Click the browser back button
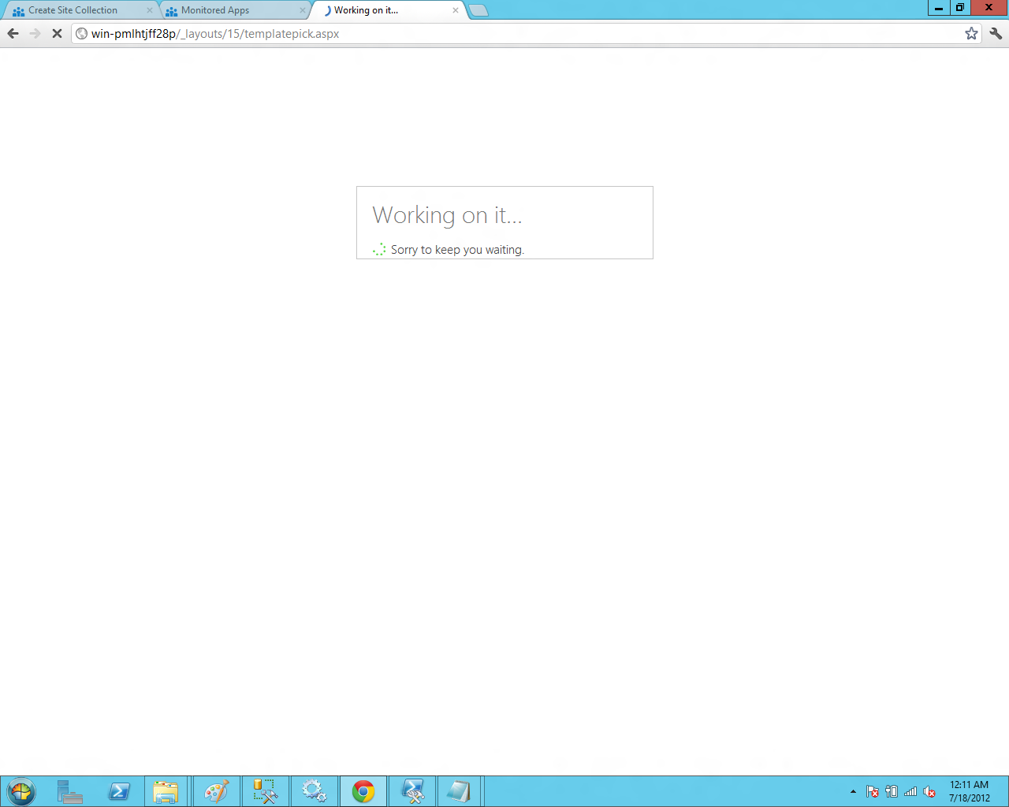 [12, 34]
